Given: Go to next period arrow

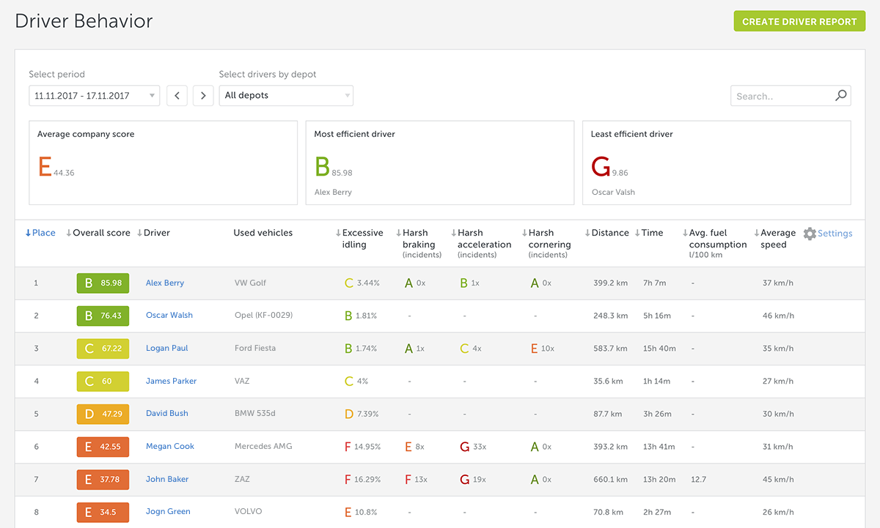Looking at the screenshot, I should [x=203, y=96].
